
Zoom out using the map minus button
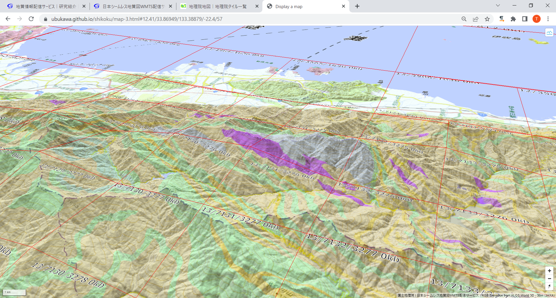coord(549,278)
